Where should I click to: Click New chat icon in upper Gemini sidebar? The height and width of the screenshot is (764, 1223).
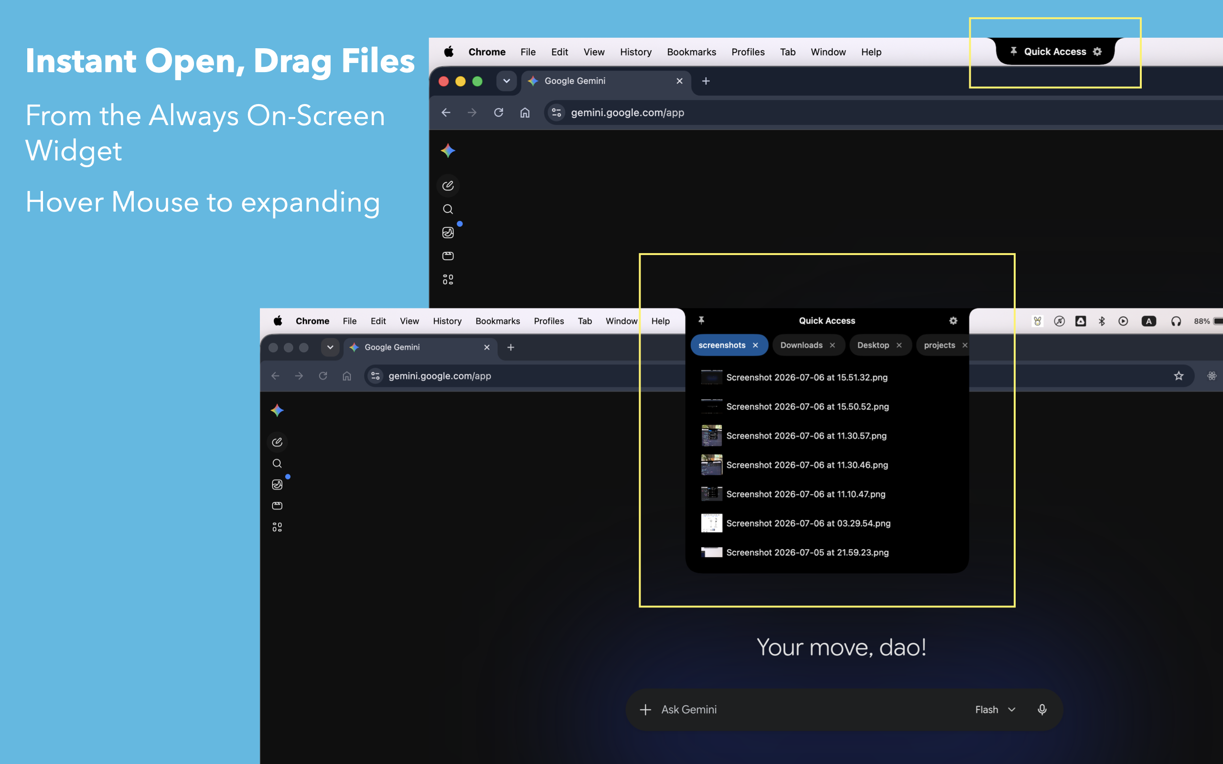[448, 186]
